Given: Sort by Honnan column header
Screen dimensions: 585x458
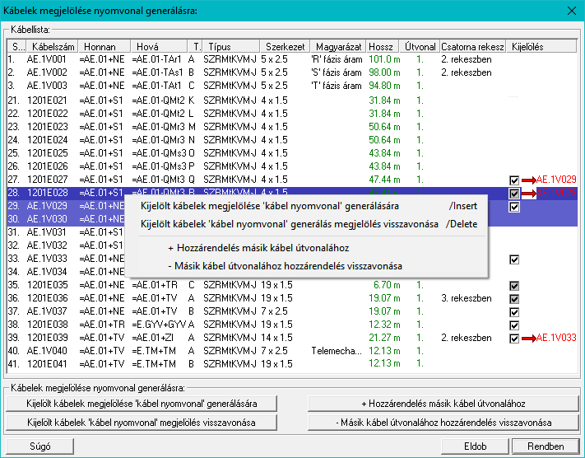Looking at the screenshot, I should [104, 47].
